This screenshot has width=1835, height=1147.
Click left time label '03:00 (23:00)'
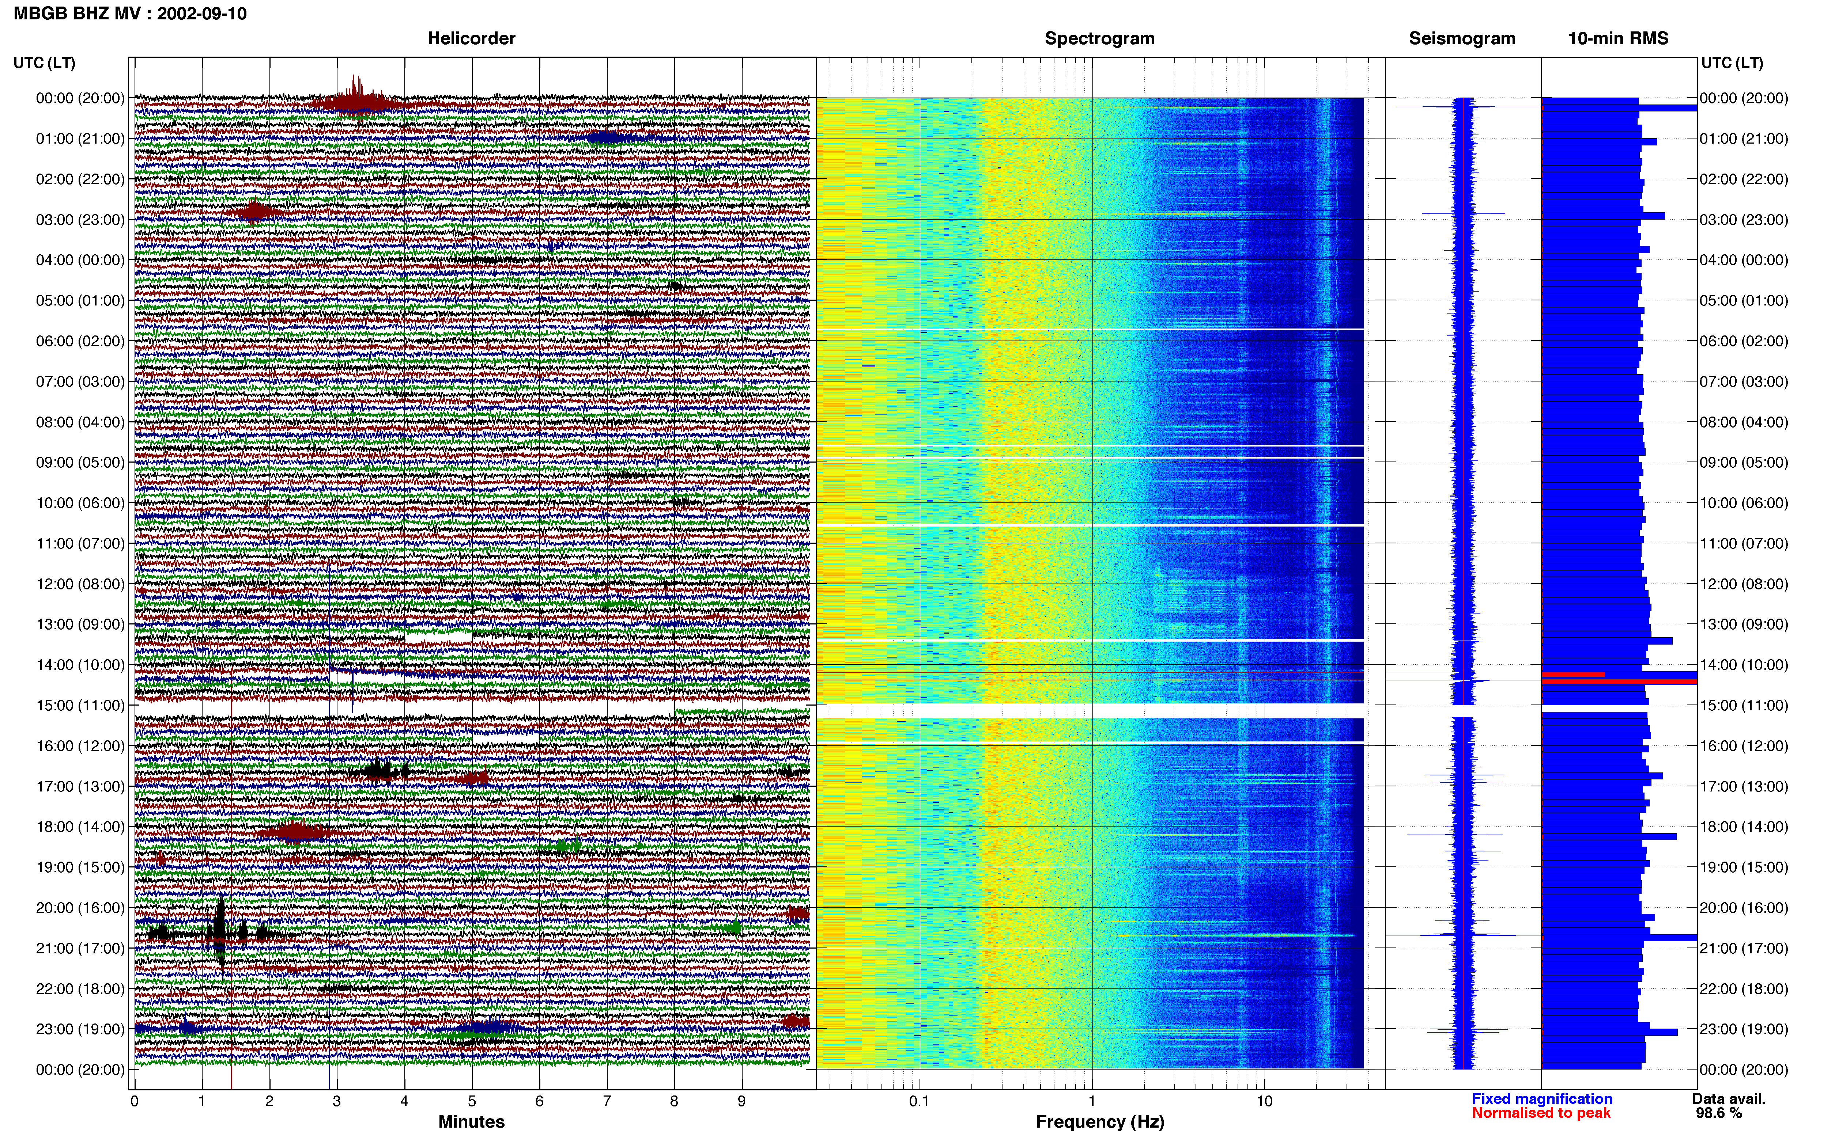[x=80, y=220]
